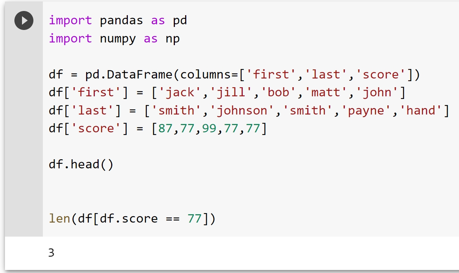Click the number 99 in score list

209,129
